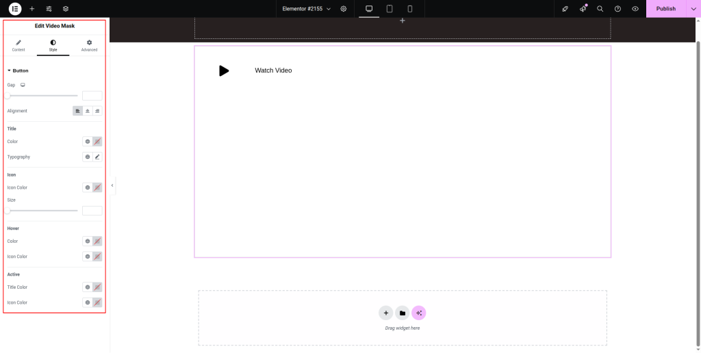Click the icon Size value input
Viewport: 701px width, 353px height.
(x=92, y=211)
